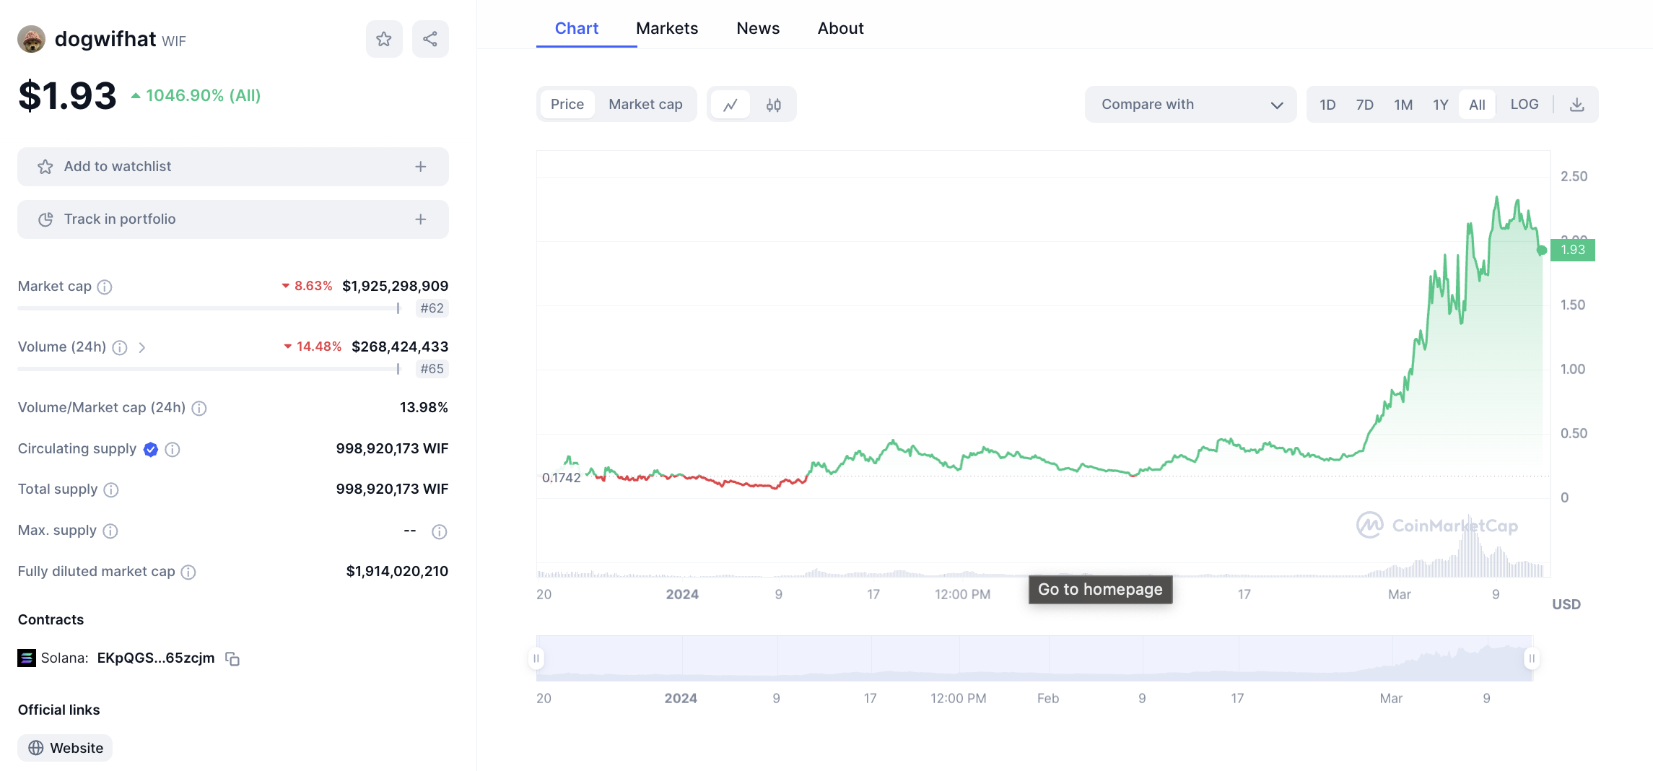Click Track in portfolio button

coord(232,219)
